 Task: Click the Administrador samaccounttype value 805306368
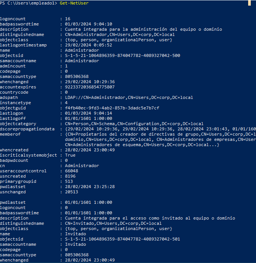pos(77,76)
